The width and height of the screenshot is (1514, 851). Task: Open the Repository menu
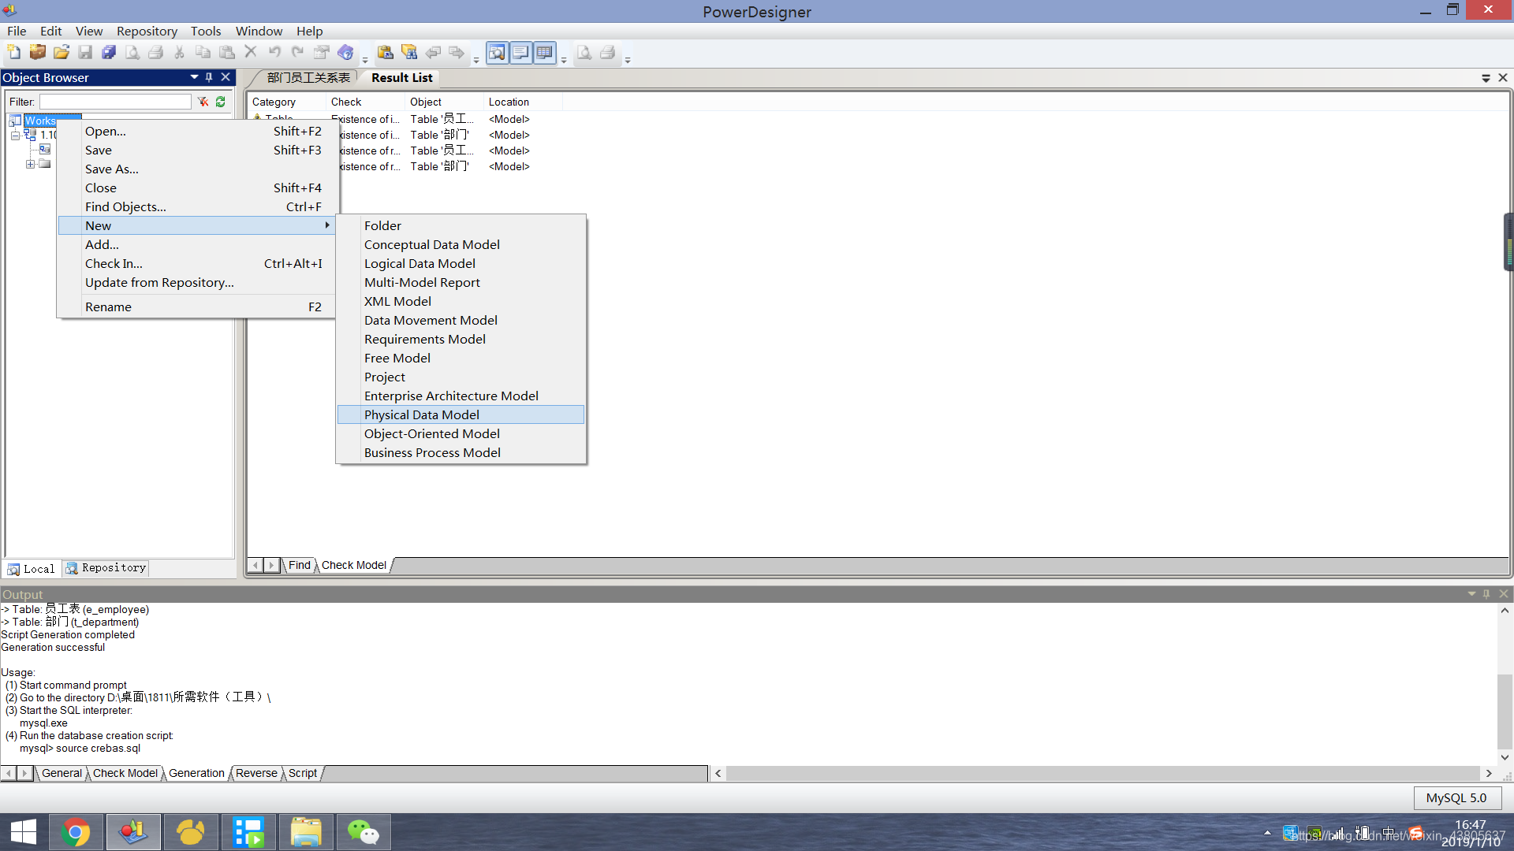click(x=147, y=31)
